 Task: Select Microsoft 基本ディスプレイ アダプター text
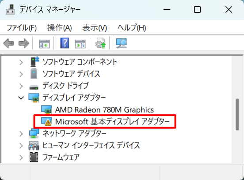point(112,122)
